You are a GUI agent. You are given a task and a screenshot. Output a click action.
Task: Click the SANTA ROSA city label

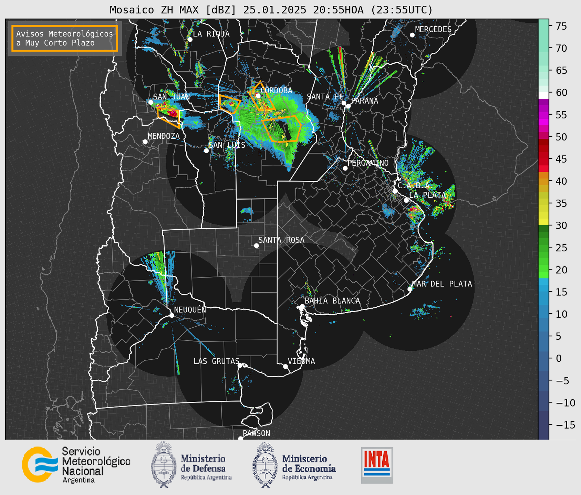281,240
